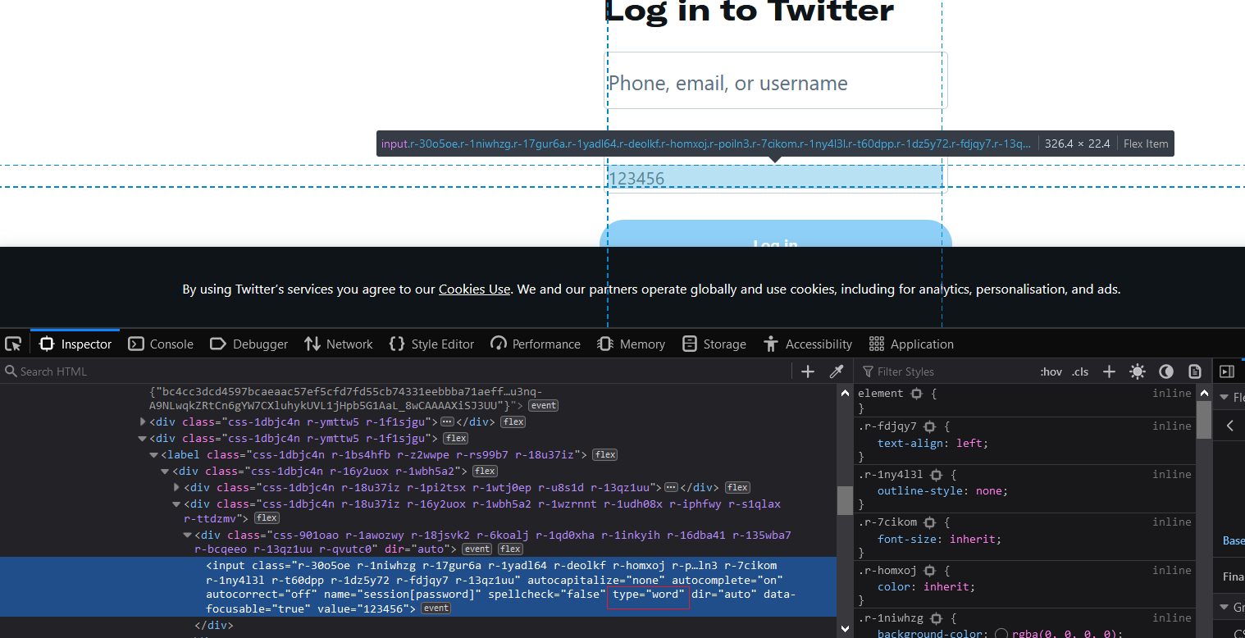1245x638 pixels.
Task: Expand ellipsis in first r-ymttw5 div
Action: coord(447,422)
